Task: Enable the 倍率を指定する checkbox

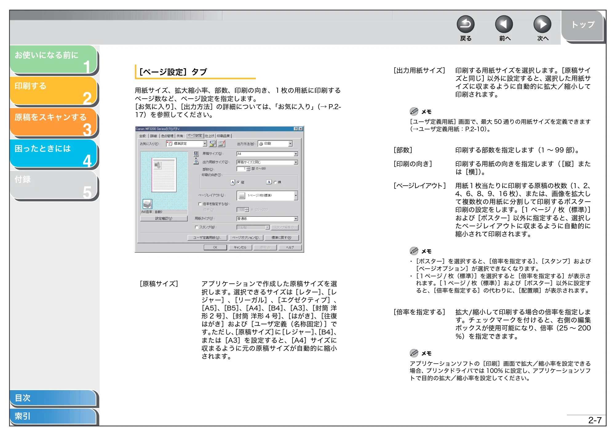Action: tap(200, 204)
